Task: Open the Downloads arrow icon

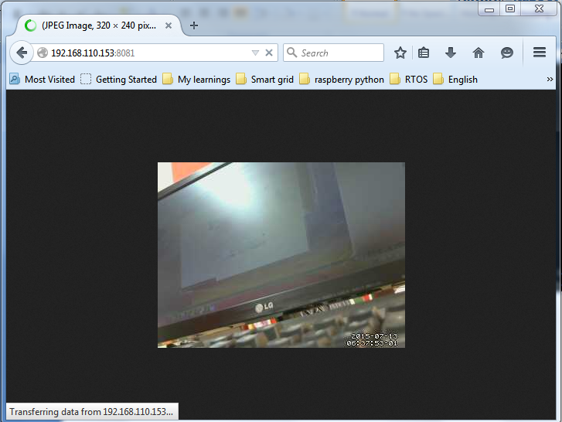Action: (x=451, y=53)
